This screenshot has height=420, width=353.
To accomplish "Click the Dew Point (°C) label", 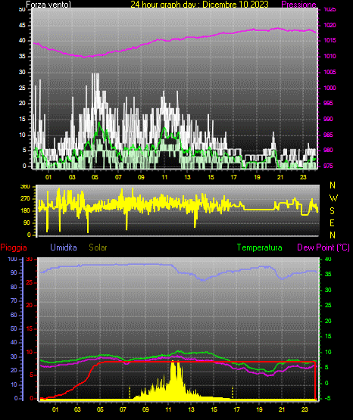I will pyautogui.click(x=323, y=247).
